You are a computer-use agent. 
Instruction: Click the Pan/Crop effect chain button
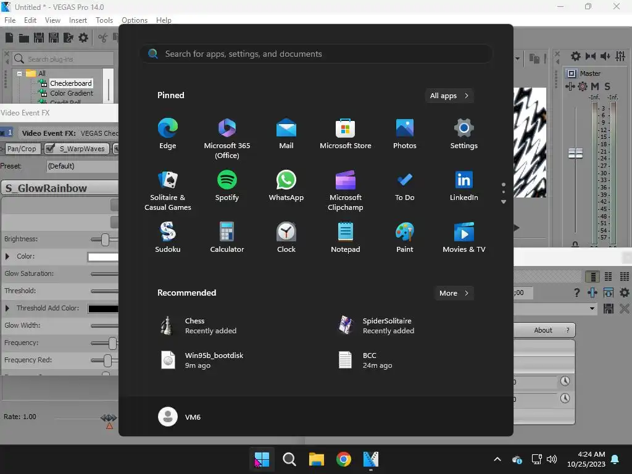[x=22, y=149]
